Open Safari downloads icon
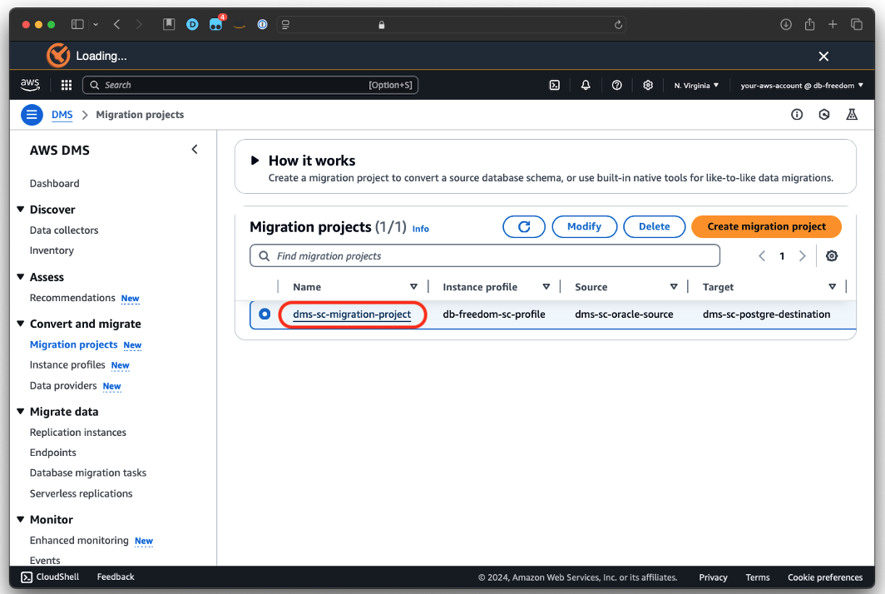The width and height of the screenshot is (885, 594). [786, 24]
